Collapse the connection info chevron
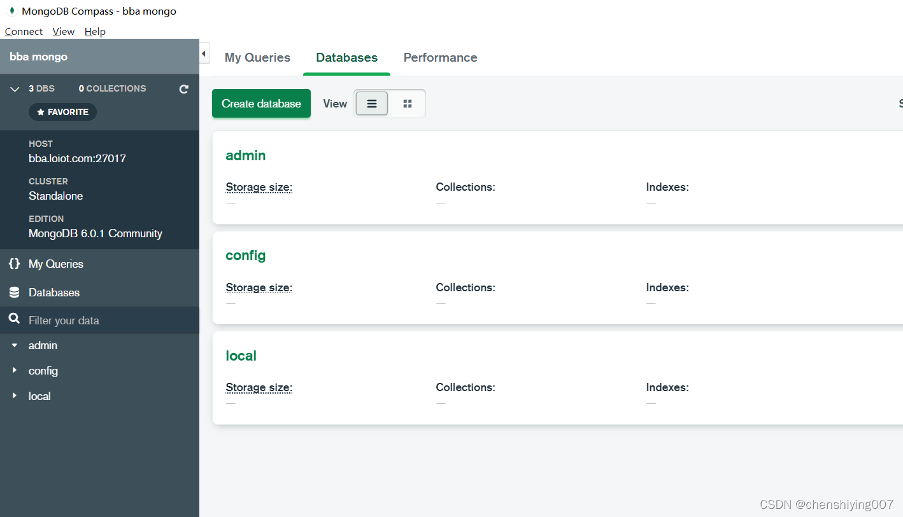The height and width of the screenshot is (517, 903). click(x=15, y=89)
